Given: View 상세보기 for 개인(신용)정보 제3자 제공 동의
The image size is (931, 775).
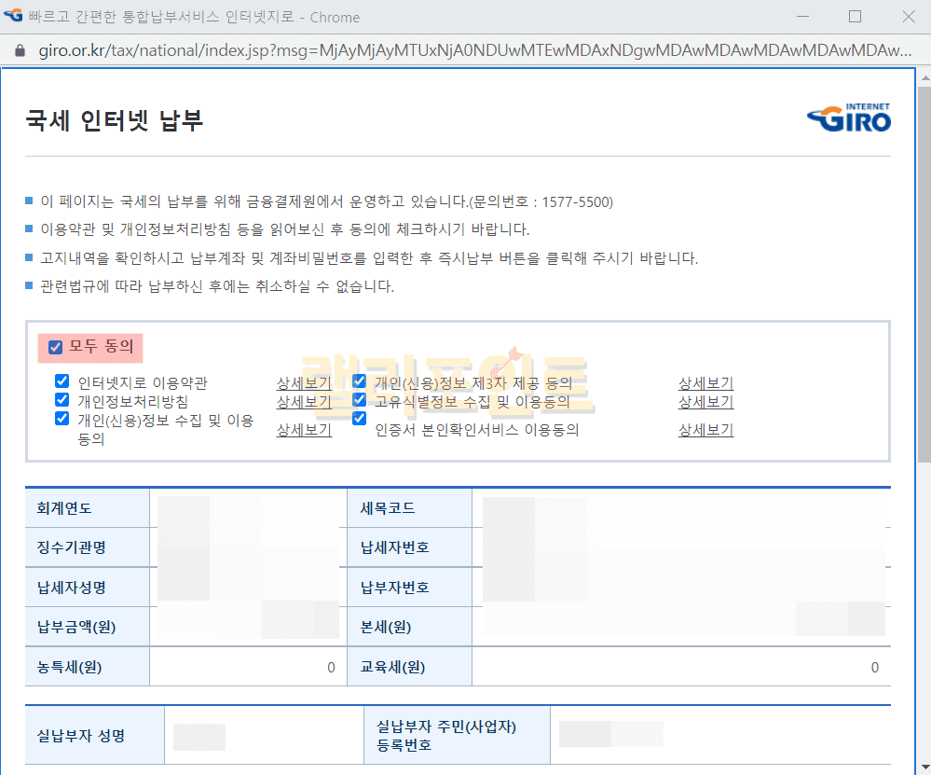Looking at the screenshot, I should coord(705,383).
